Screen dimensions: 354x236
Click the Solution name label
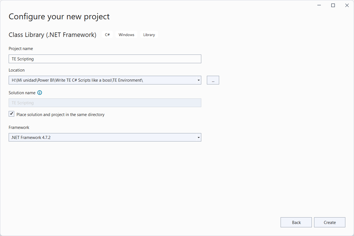click(22, 93)
